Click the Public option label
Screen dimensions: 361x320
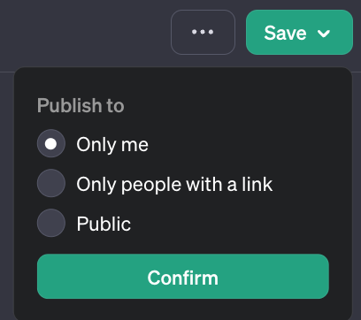[104, 225]
